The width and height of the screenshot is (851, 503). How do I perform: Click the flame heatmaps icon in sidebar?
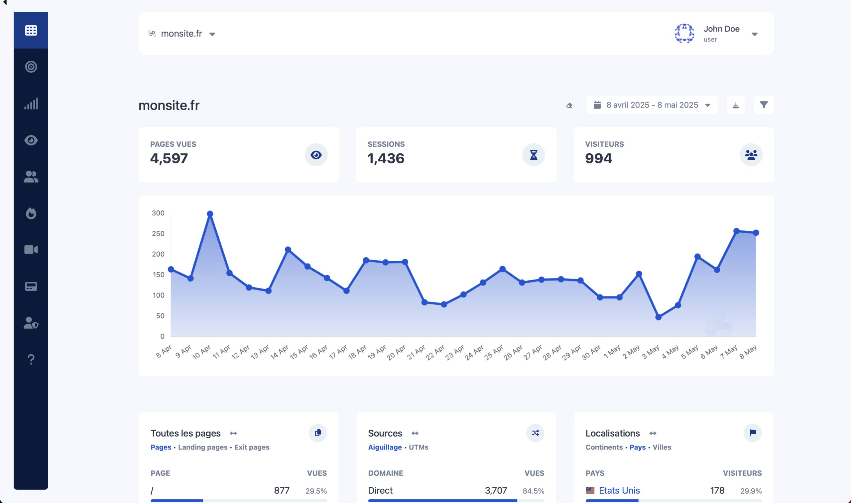tap(31, 213)
